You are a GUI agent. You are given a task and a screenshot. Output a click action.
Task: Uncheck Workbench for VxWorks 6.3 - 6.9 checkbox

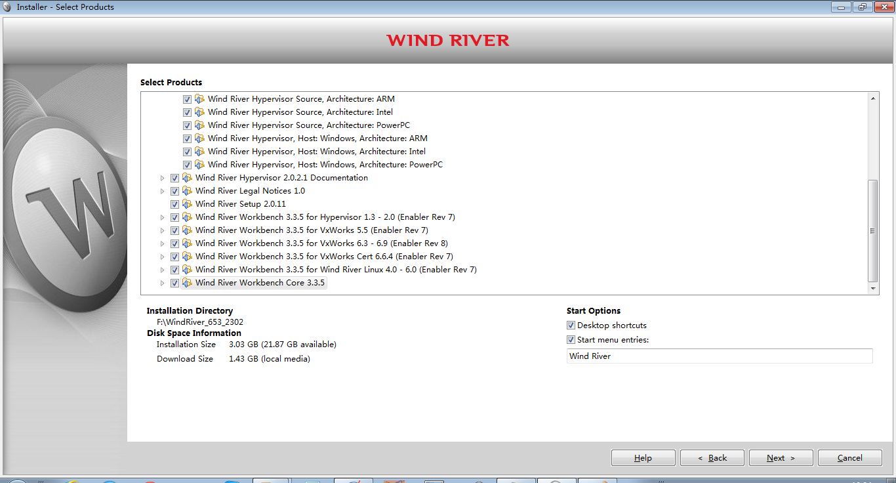(174, 243)
